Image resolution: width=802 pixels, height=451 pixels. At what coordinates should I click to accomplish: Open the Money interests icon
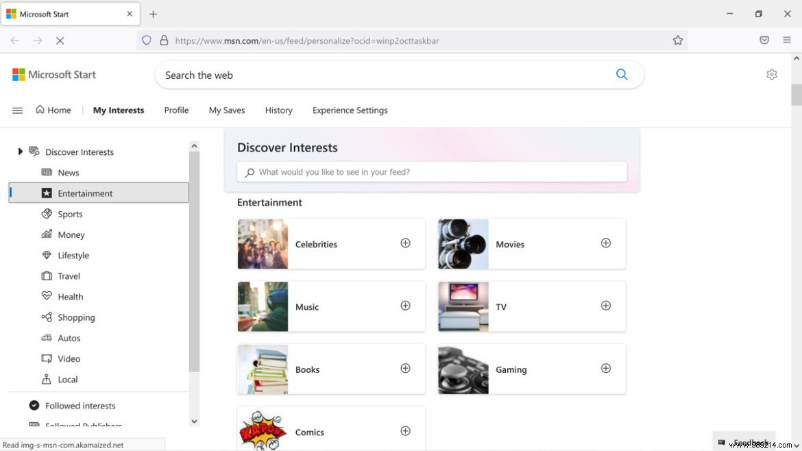click(46, 234)
